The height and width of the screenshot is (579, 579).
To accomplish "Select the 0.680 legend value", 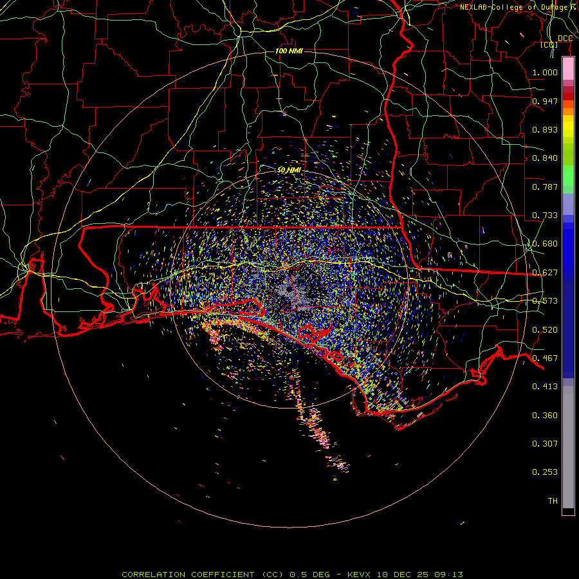I will coord(545,244).
